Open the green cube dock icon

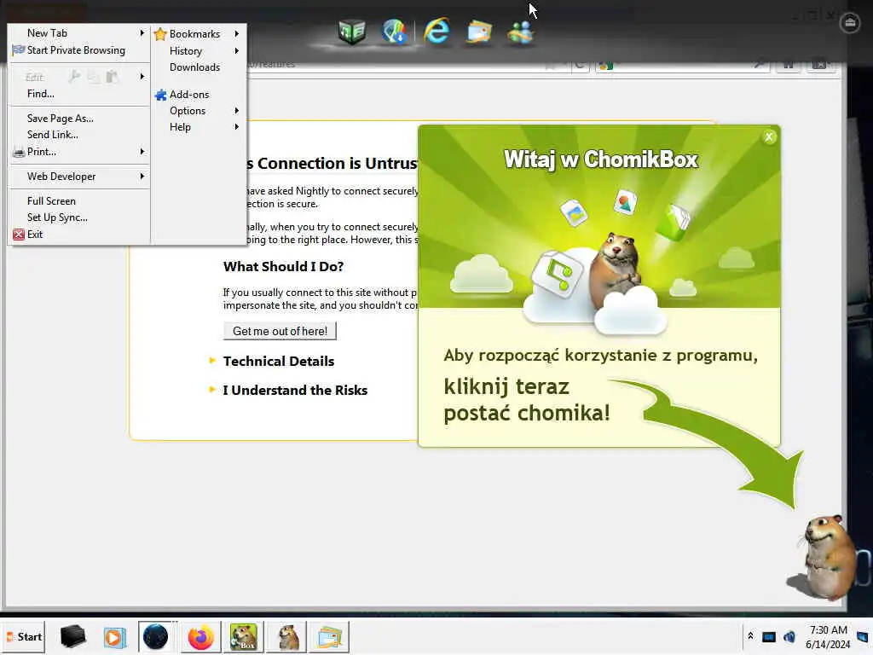(351, 32)
